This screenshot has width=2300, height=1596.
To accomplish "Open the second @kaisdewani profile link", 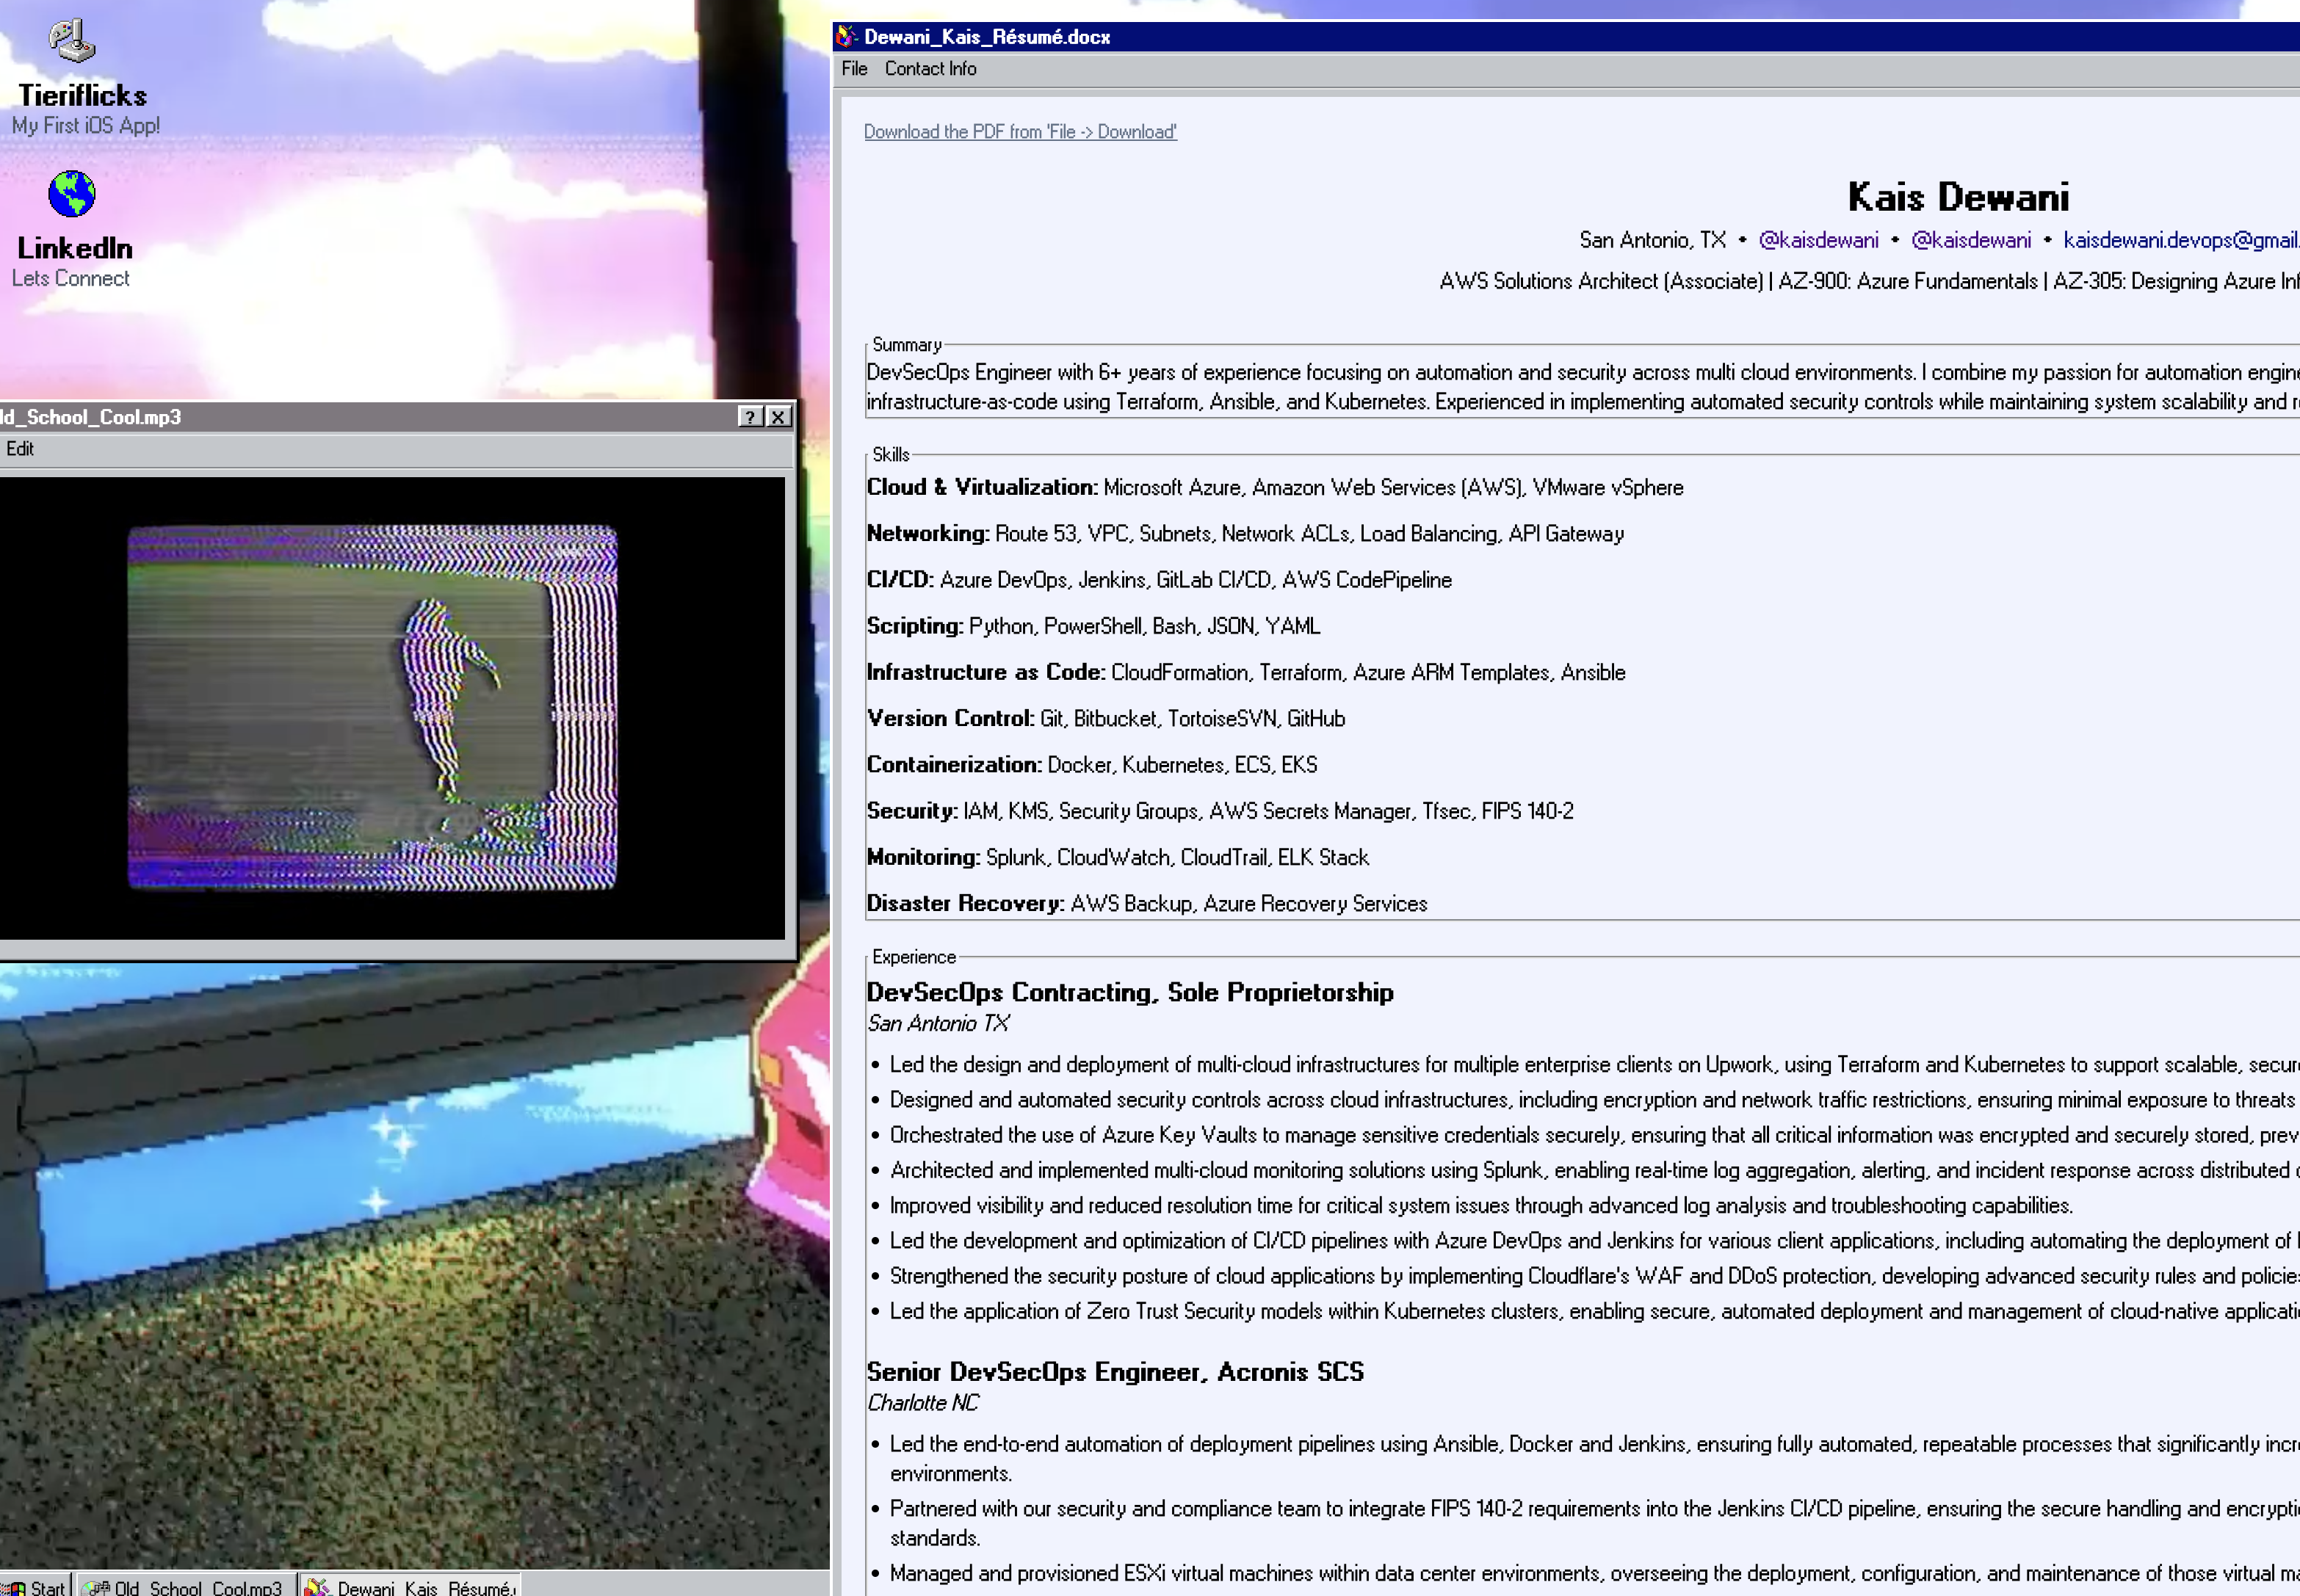I will point(1971,240).
